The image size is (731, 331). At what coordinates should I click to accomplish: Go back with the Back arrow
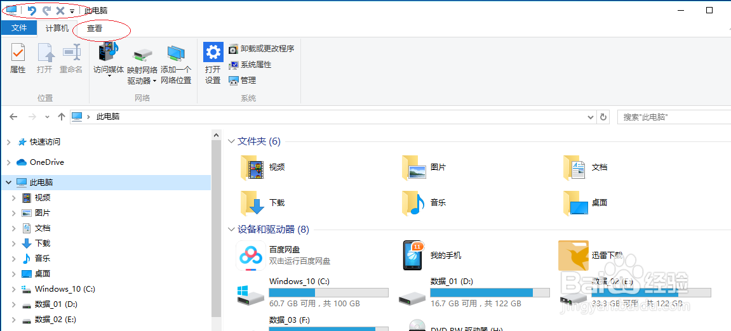[x=13, y=117]
